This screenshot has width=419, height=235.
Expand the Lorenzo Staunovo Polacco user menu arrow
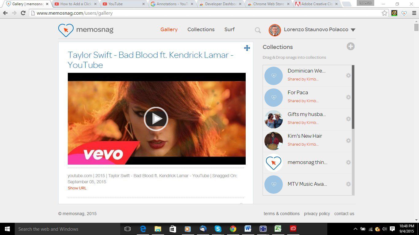(x=353, y=30)
